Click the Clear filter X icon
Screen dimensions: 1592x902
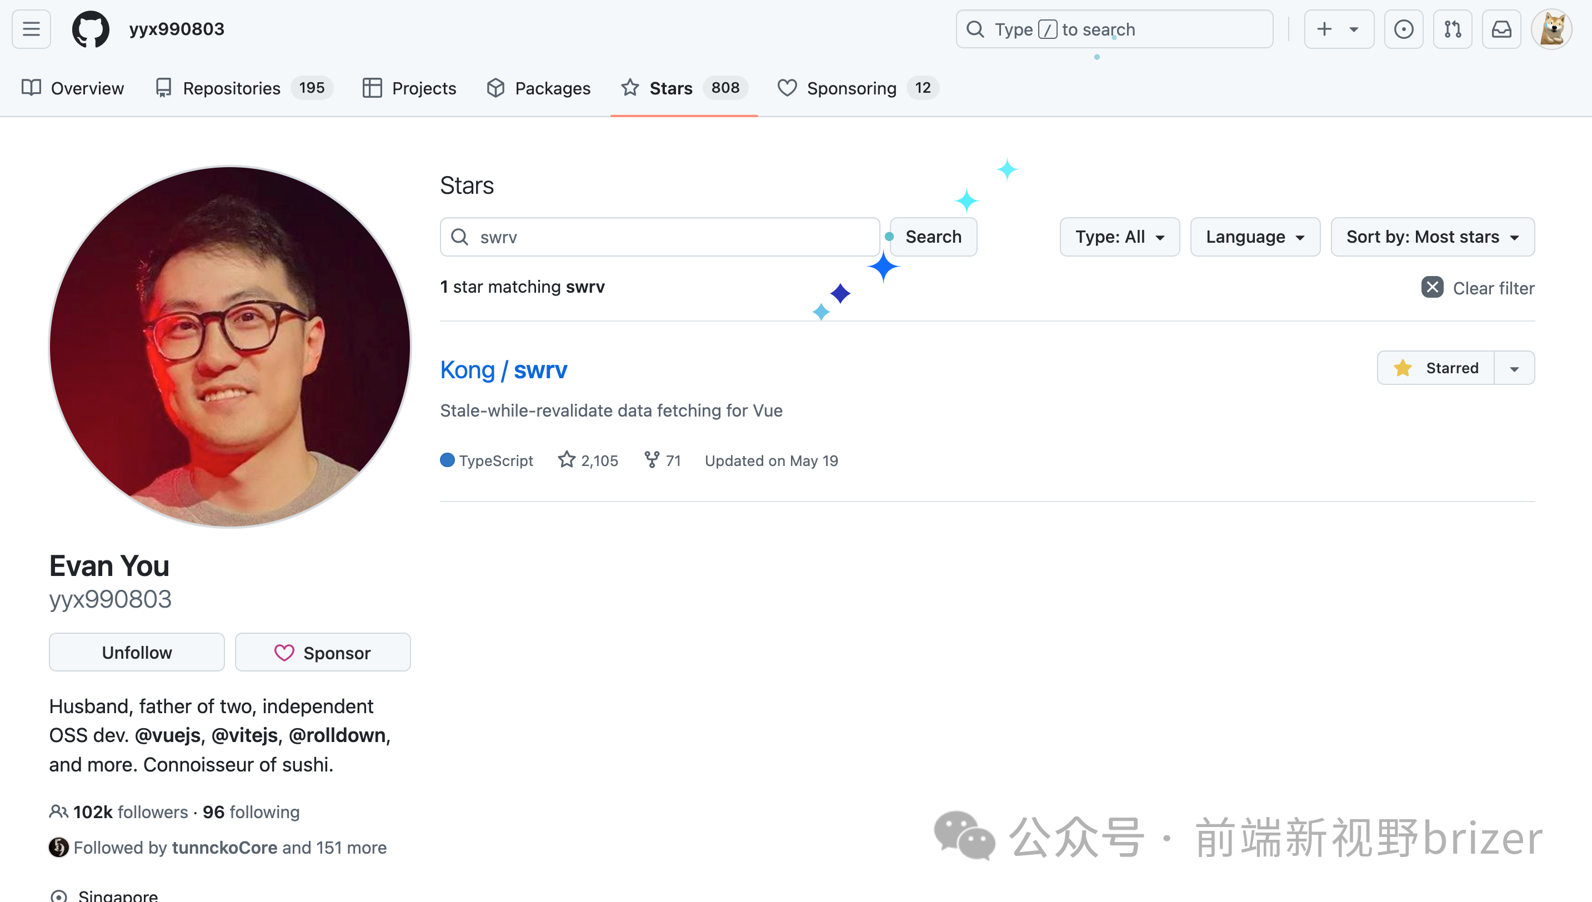coord(1431,288)
